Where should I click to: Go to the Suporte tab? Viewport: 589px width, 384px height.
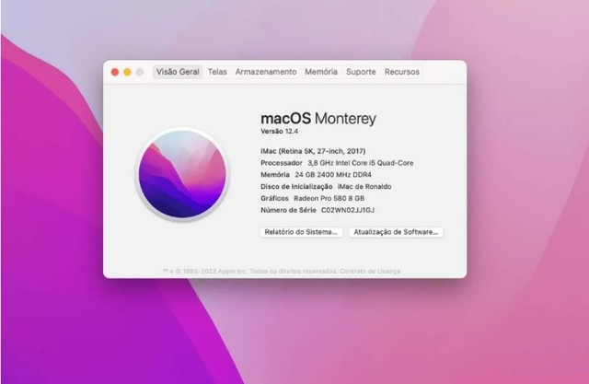coord(361,72)
